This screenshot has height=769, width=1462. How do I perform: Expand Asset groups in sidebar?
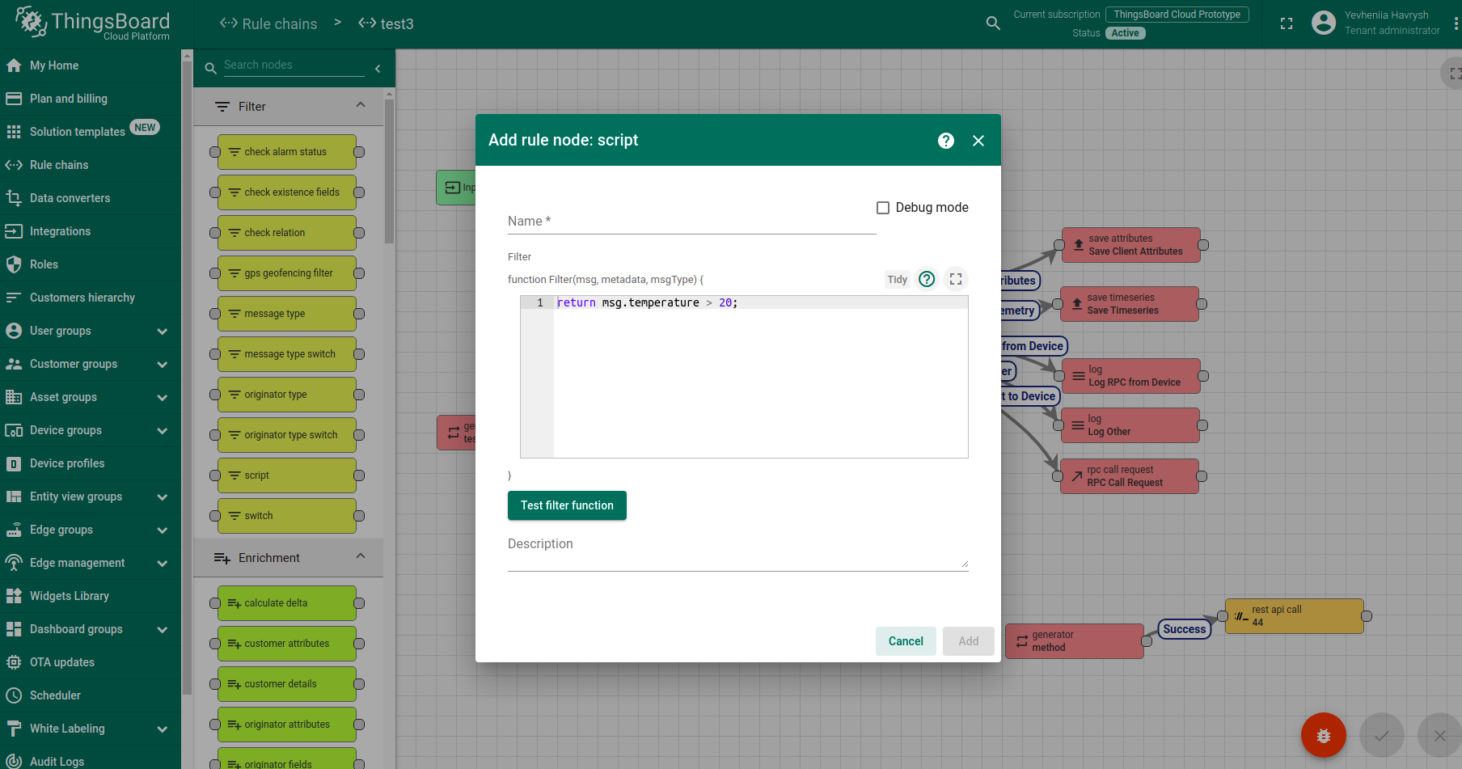[x=163, y=398]
